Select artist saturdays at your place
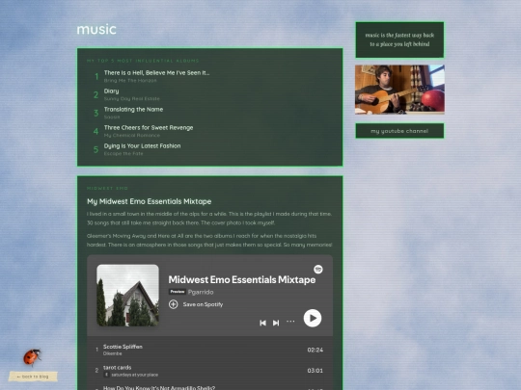521x390 pixels. (134, 375)
